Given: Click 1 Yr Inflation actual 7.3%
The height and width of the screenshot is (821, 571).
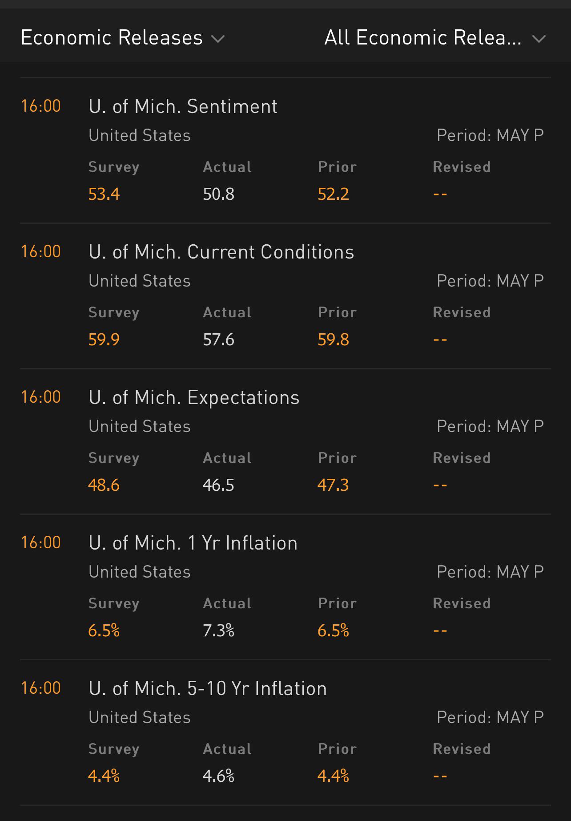Looking at the screenshot, I should (x=218, y=631).
